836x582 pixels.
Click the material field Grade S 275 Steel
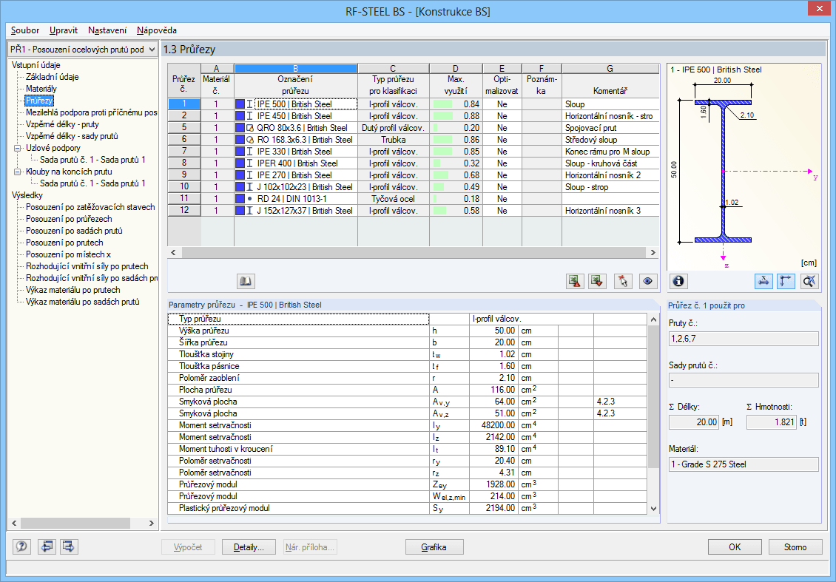744,464
